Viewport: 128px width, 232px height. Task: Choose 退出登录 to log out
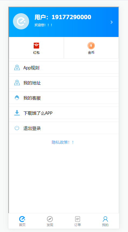coord(64,128)
